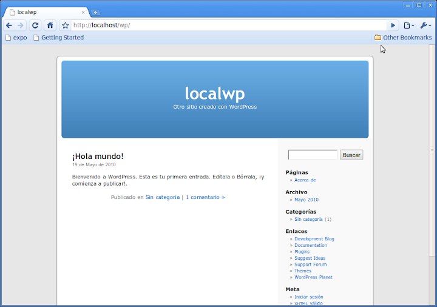Open the wrench tools menu
The width and height of the screenshot is (437, 307).
pyautogui.click(x=425, y=25)
